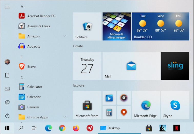Open the Power options button

click(7, 116)
